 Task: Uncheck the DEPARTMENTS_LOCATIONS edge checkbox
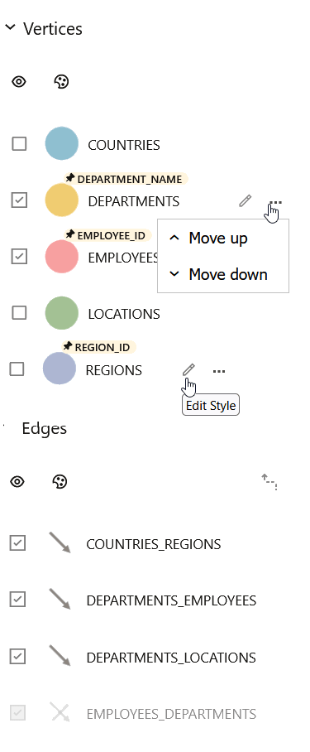point(17,656)
